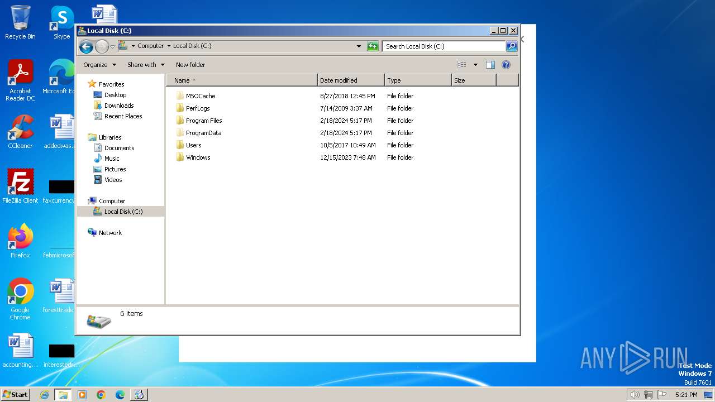Sort by the Type column header
Viewport: 715px width, 402px height.
418,80
